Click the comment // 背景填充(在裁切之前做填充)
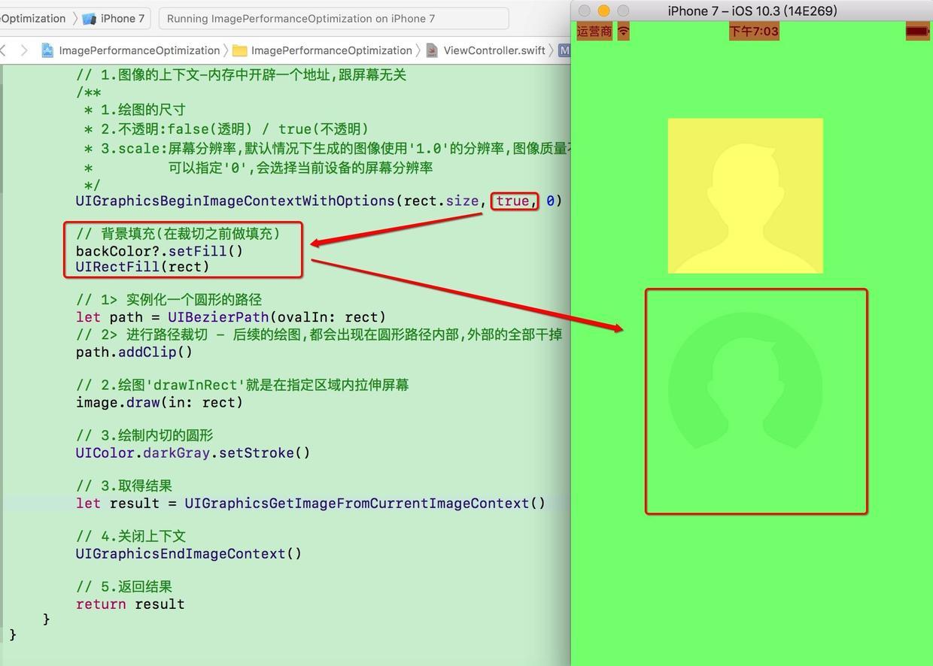Image resolution: width=933 pixels, height=666 pixels. (178, 234)
